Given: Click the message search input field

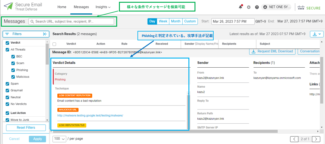Looking at the screenshot, I should [71, 22].
